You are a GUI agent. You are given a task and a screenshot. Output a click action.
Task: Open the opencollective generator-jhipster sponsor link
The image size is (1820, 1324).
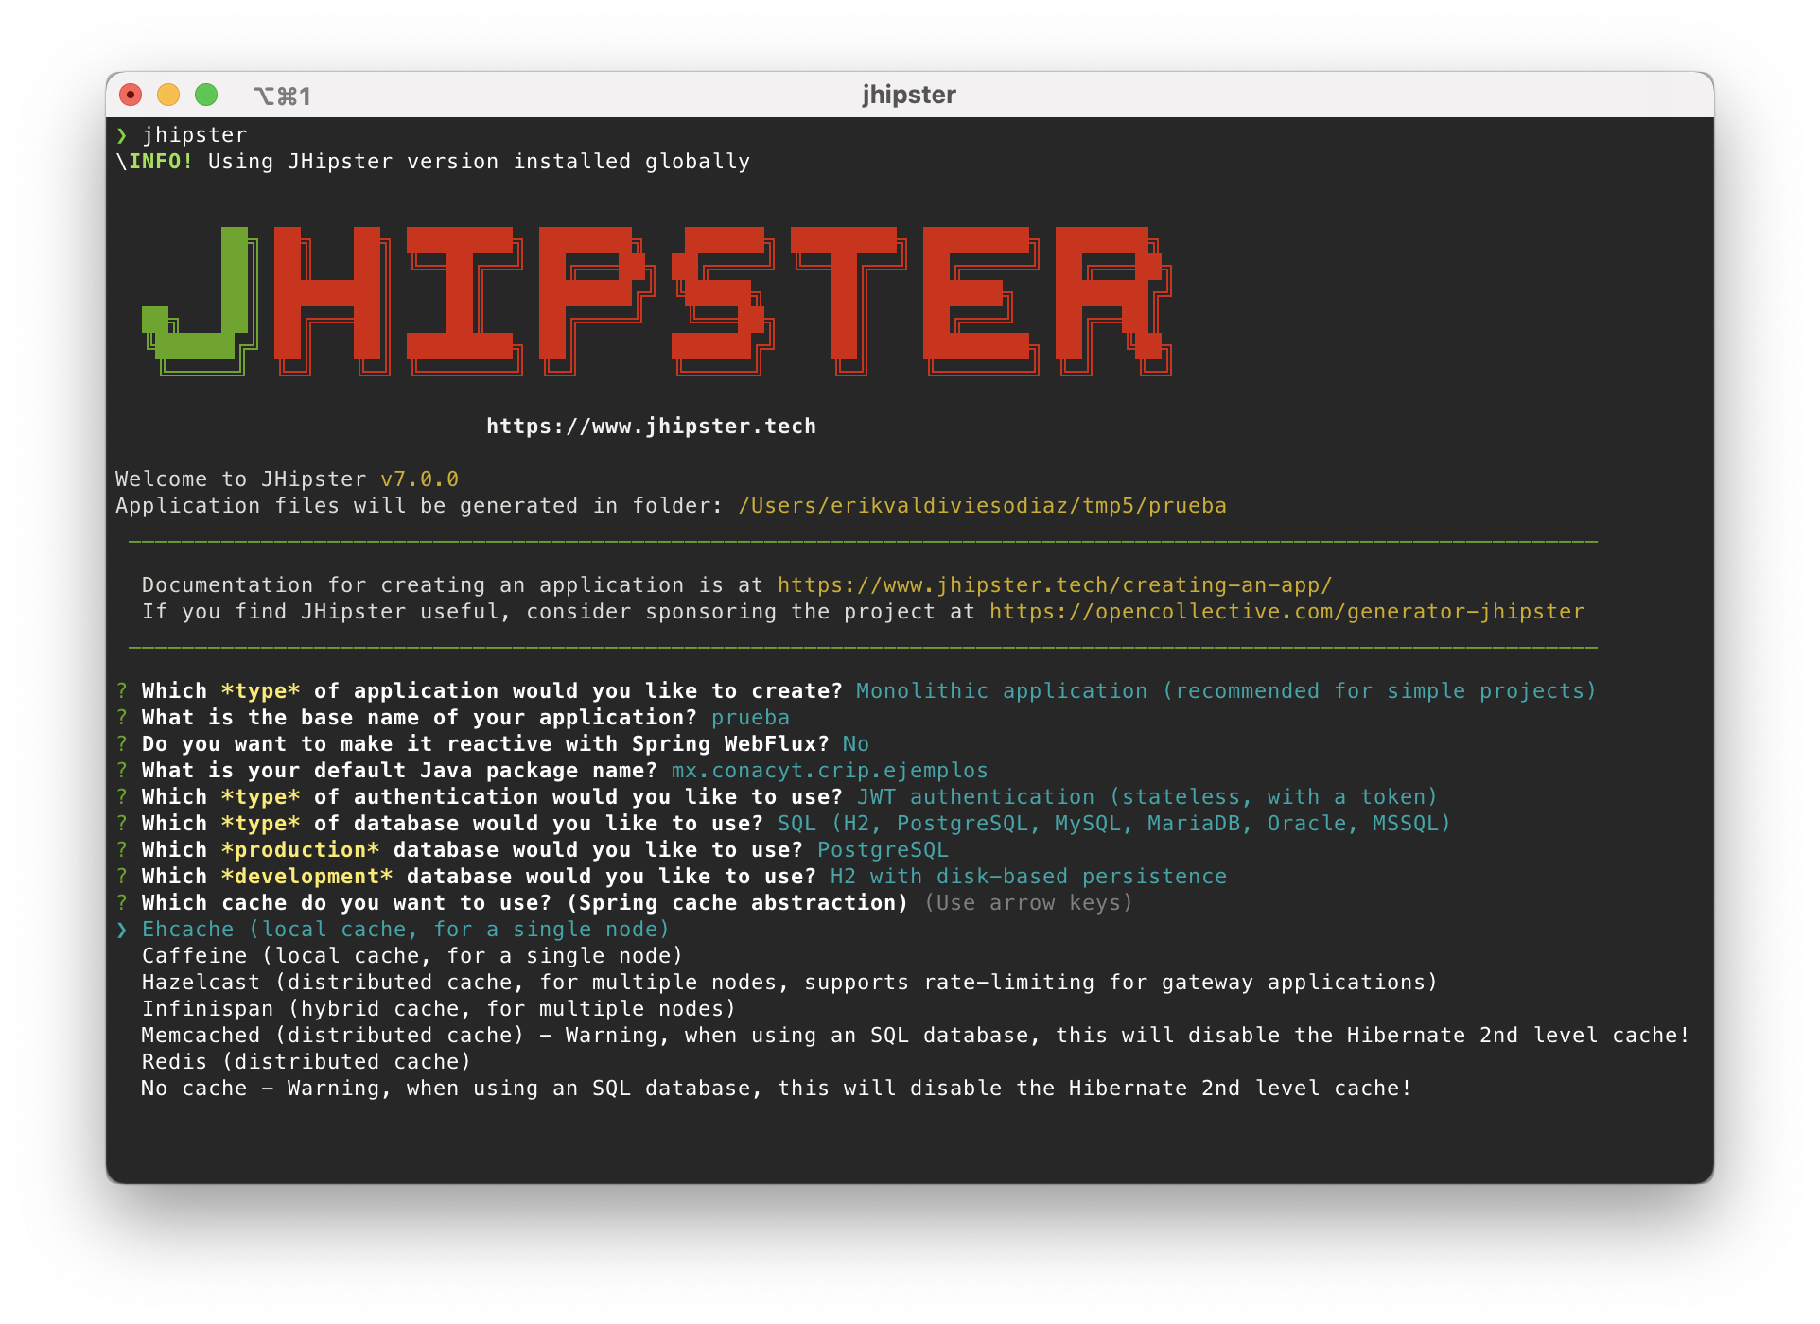tap(1286, 612)
